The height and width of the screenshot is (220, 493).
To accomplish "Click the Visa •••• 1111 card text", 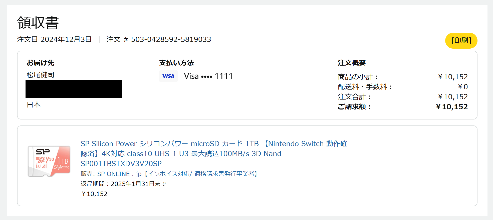I will click(208, 76).
